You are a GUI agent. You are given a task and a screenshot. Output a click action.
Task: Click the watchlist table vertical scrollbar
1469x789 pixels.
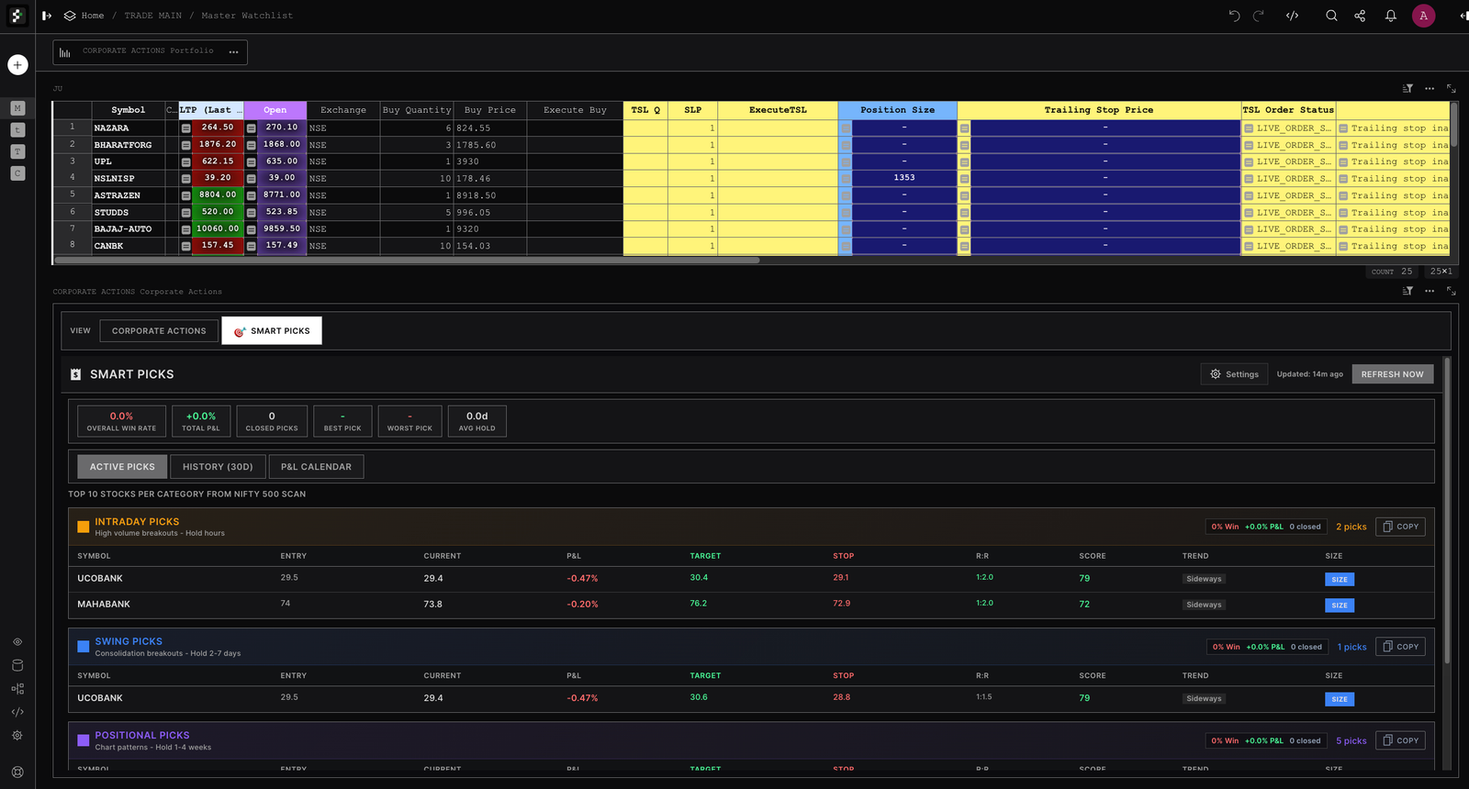pos(1454,123)
